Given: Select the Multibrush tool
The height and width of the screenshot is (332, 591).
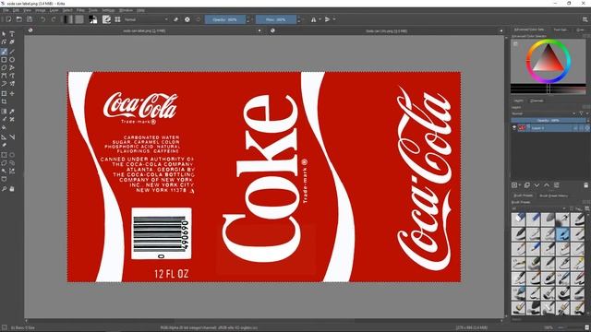Looking at the screenshot, I should pos(12,84).
